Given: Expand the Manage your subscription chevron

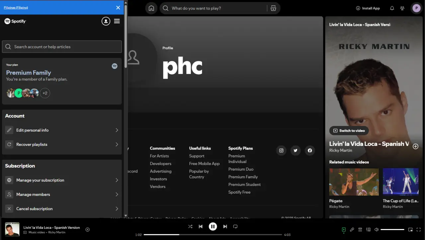Looking at the screenshot, I should [x=117, y=180].
